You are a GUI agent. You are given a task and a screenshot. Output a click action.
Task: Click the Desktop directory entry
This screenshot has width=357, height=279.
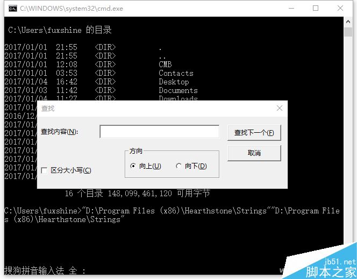[x=174, y=82]
